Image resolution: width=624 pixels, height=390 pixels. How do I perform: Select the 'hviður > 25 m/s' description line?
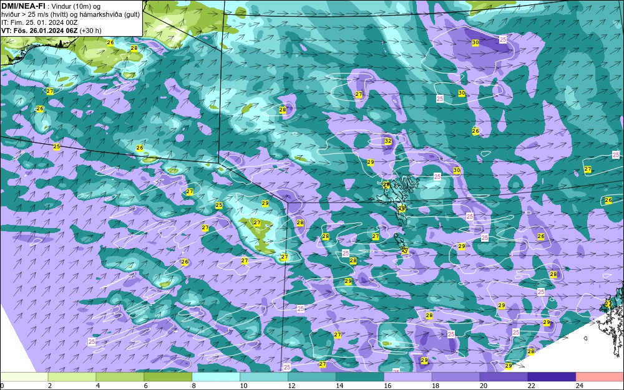[x=71, y=14]
